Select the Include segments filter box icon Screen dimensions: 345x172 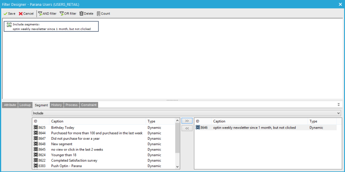coord(9,25)
